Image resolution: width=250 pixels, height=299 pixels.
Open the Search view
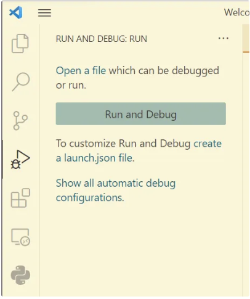pos(21,82)
